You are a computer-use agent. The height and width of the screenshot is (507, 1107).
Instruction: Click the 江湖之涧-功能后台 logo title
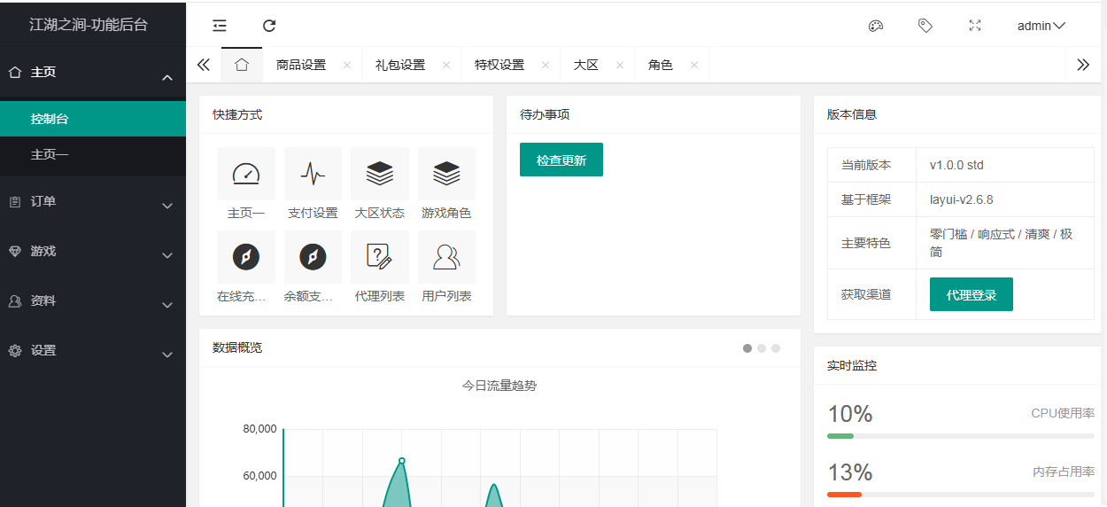pyautogui.click(x=89, y=25)
